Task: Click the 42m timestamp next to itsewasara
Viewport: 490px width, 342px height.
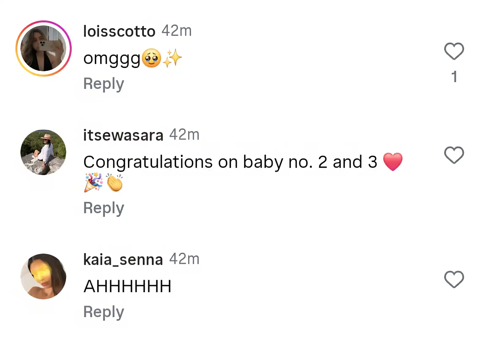Action: point(184,135)
